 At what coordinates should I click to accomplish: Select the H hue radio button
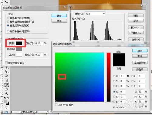(114, 76)
